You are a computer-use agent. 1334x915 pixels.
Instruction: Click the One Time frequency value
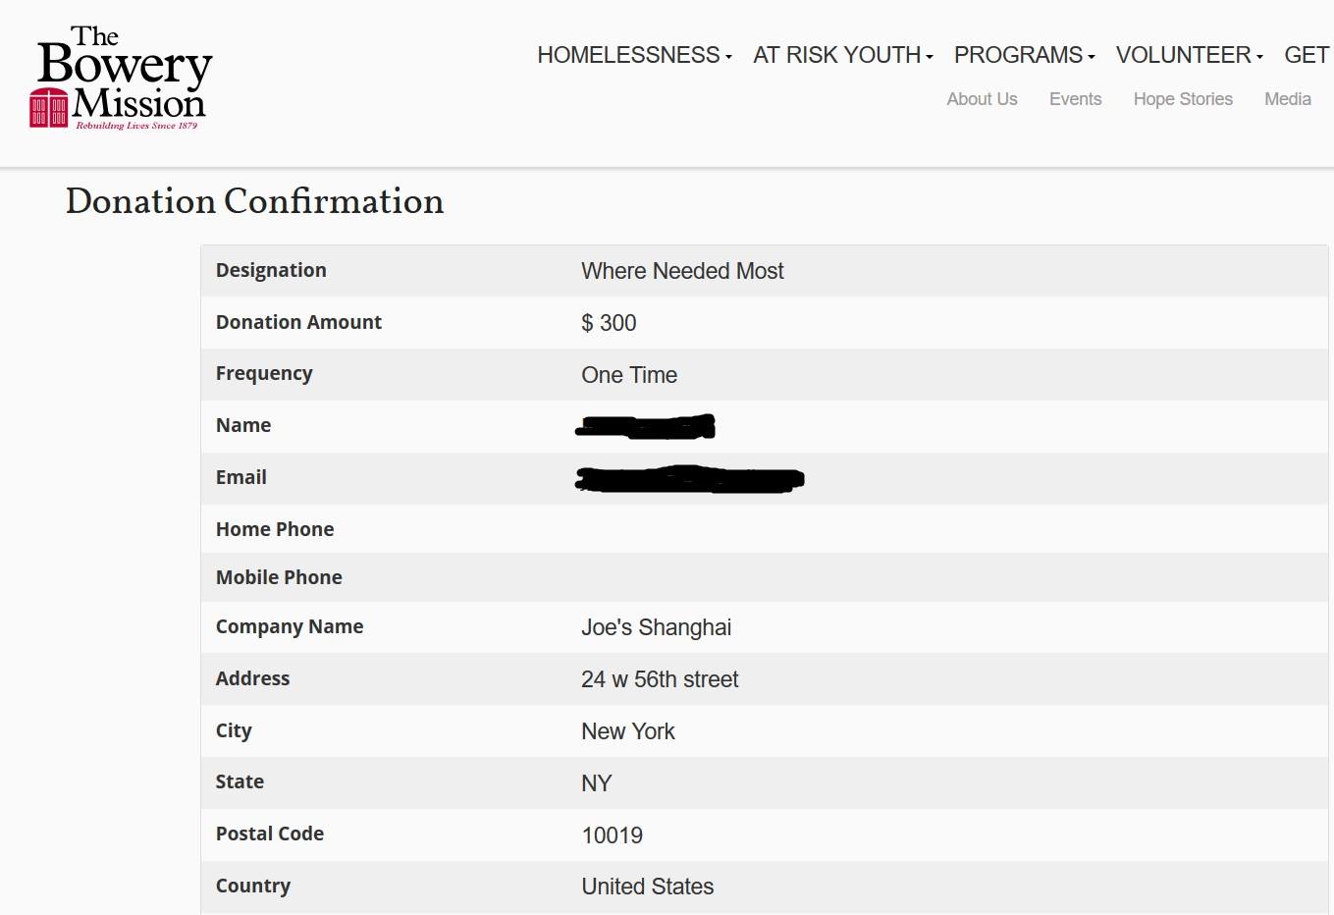[629, 375]
